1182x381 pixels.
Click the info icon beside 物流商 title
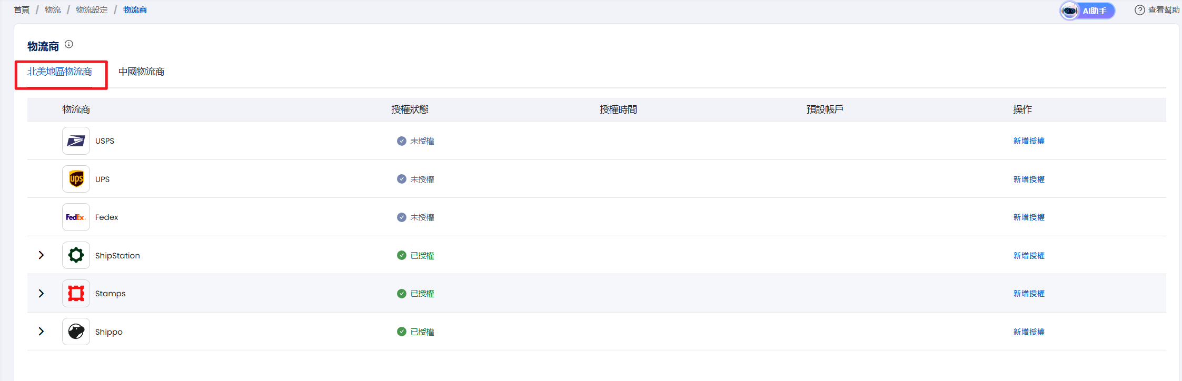(x=69, y=44)
